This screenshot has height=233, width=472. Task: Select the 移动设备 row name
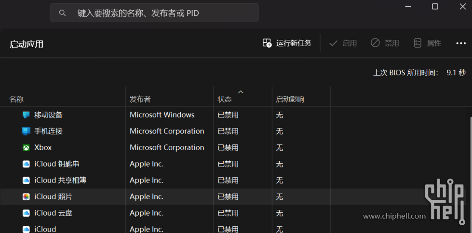click(49, 115)
